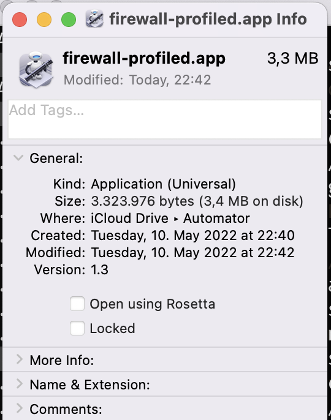Close the Info window with red button
This screenshot has width=331, height=420.
coord(20,20)
